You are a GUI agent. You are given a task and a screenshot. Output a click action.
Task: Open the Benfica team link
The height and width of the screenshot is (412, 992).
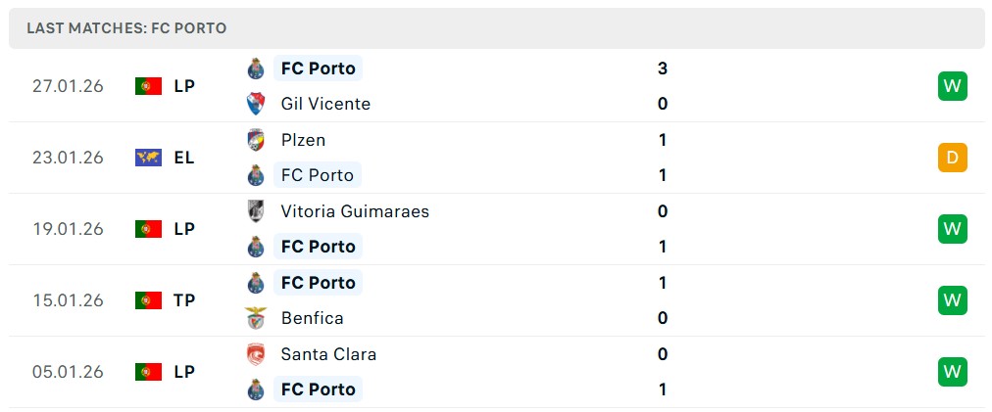(312, 318)
